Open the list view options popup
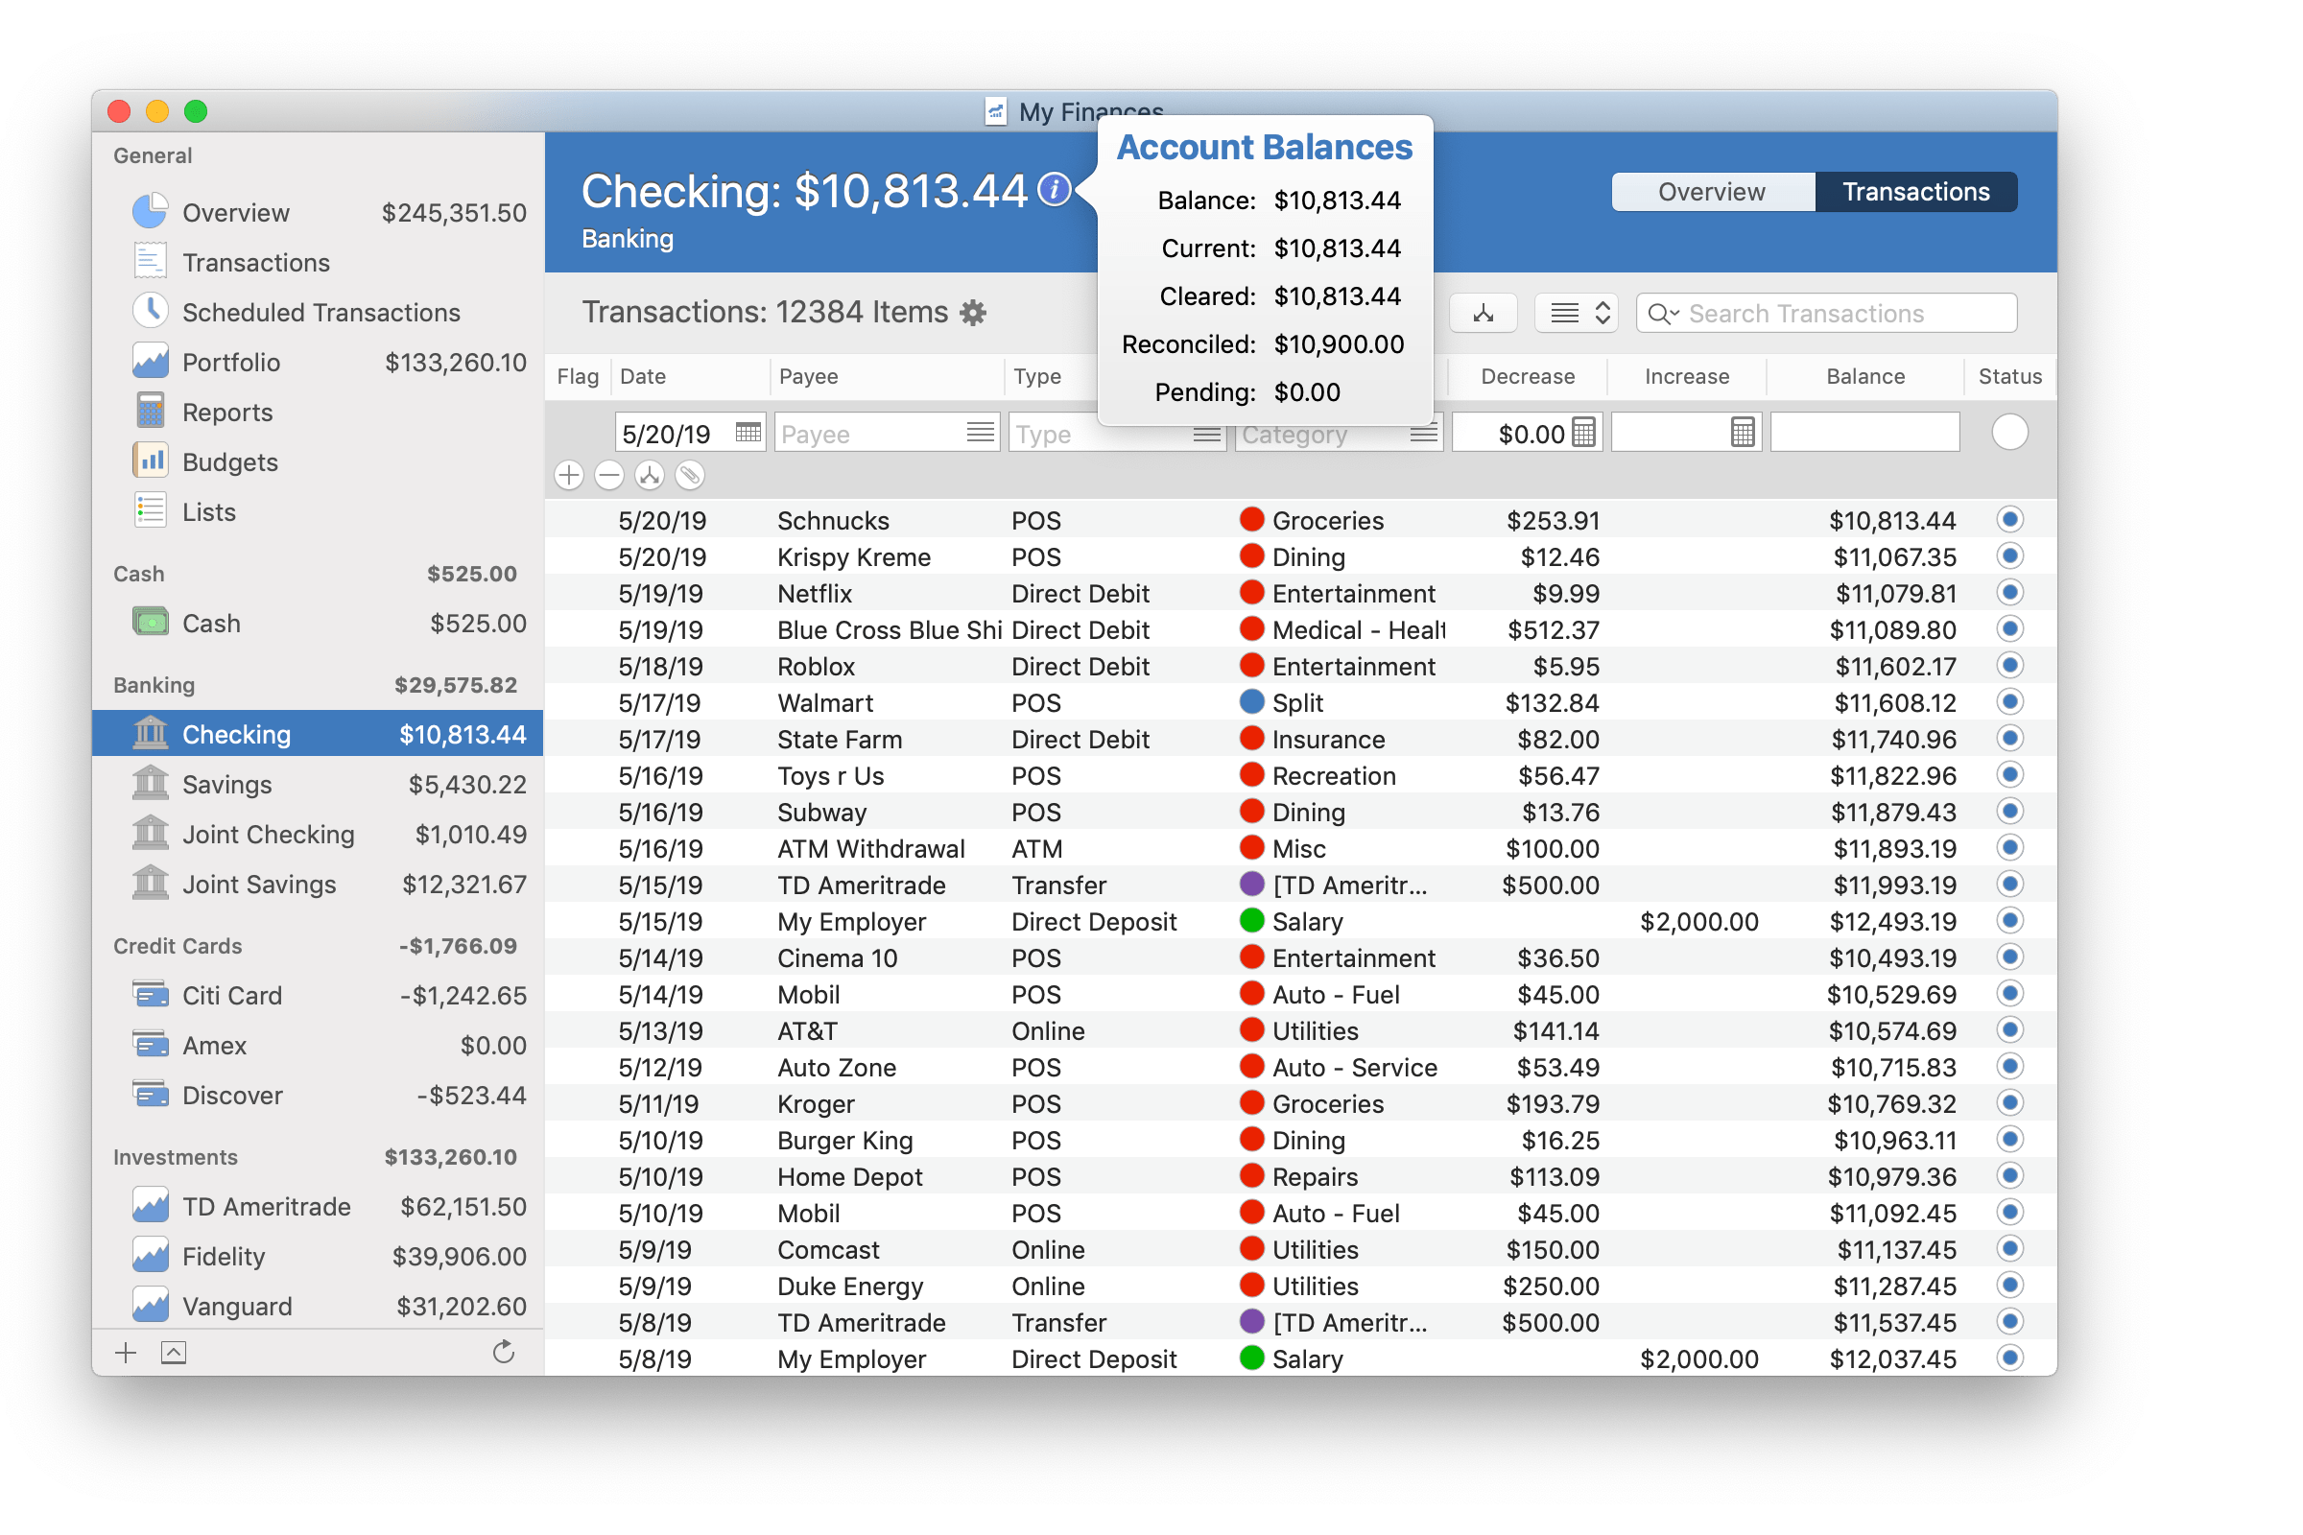The image size is (2303, 1535). 1576,314
